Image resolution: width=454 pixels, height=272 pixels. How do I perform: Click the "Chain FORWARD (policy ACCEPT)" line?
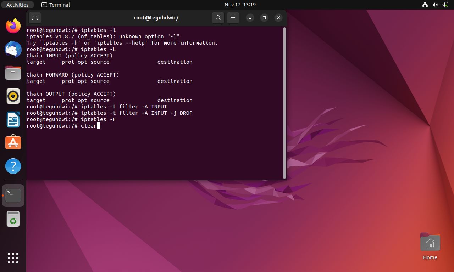73,75
